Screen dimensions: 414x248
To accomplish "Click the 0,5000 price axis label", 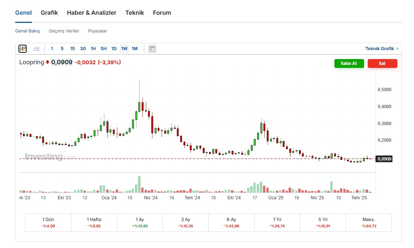I will click(x=384, y=90).
